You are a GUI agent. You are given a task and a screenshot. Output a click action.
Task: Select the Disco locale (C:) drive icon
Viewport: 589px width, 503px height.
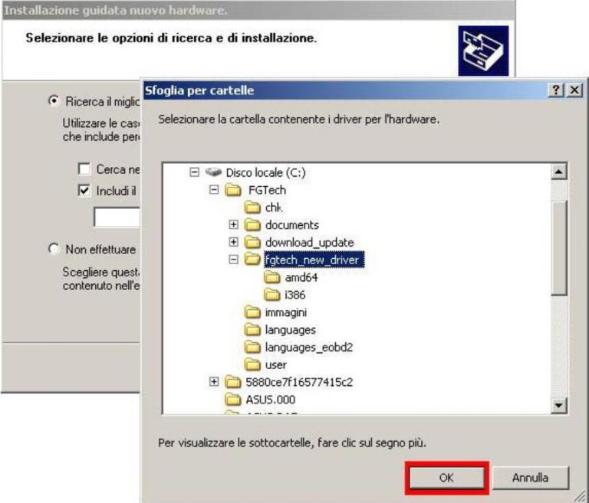[x=213, y=172]
